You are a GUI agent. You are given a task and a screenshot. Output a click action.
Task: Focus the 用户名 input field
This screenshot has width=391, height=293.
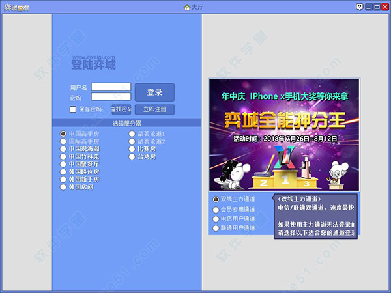click(111, 87)
